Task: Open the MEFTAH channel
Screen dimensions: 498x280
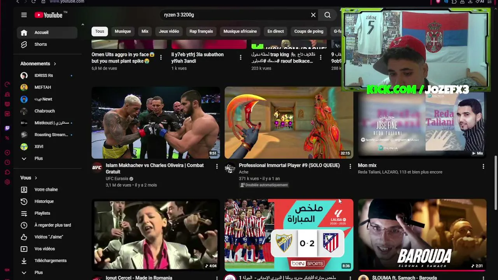Action: click(47, 87)
